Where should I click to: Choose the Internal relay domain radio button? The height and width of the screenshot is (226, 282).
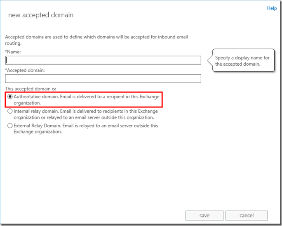10,111
